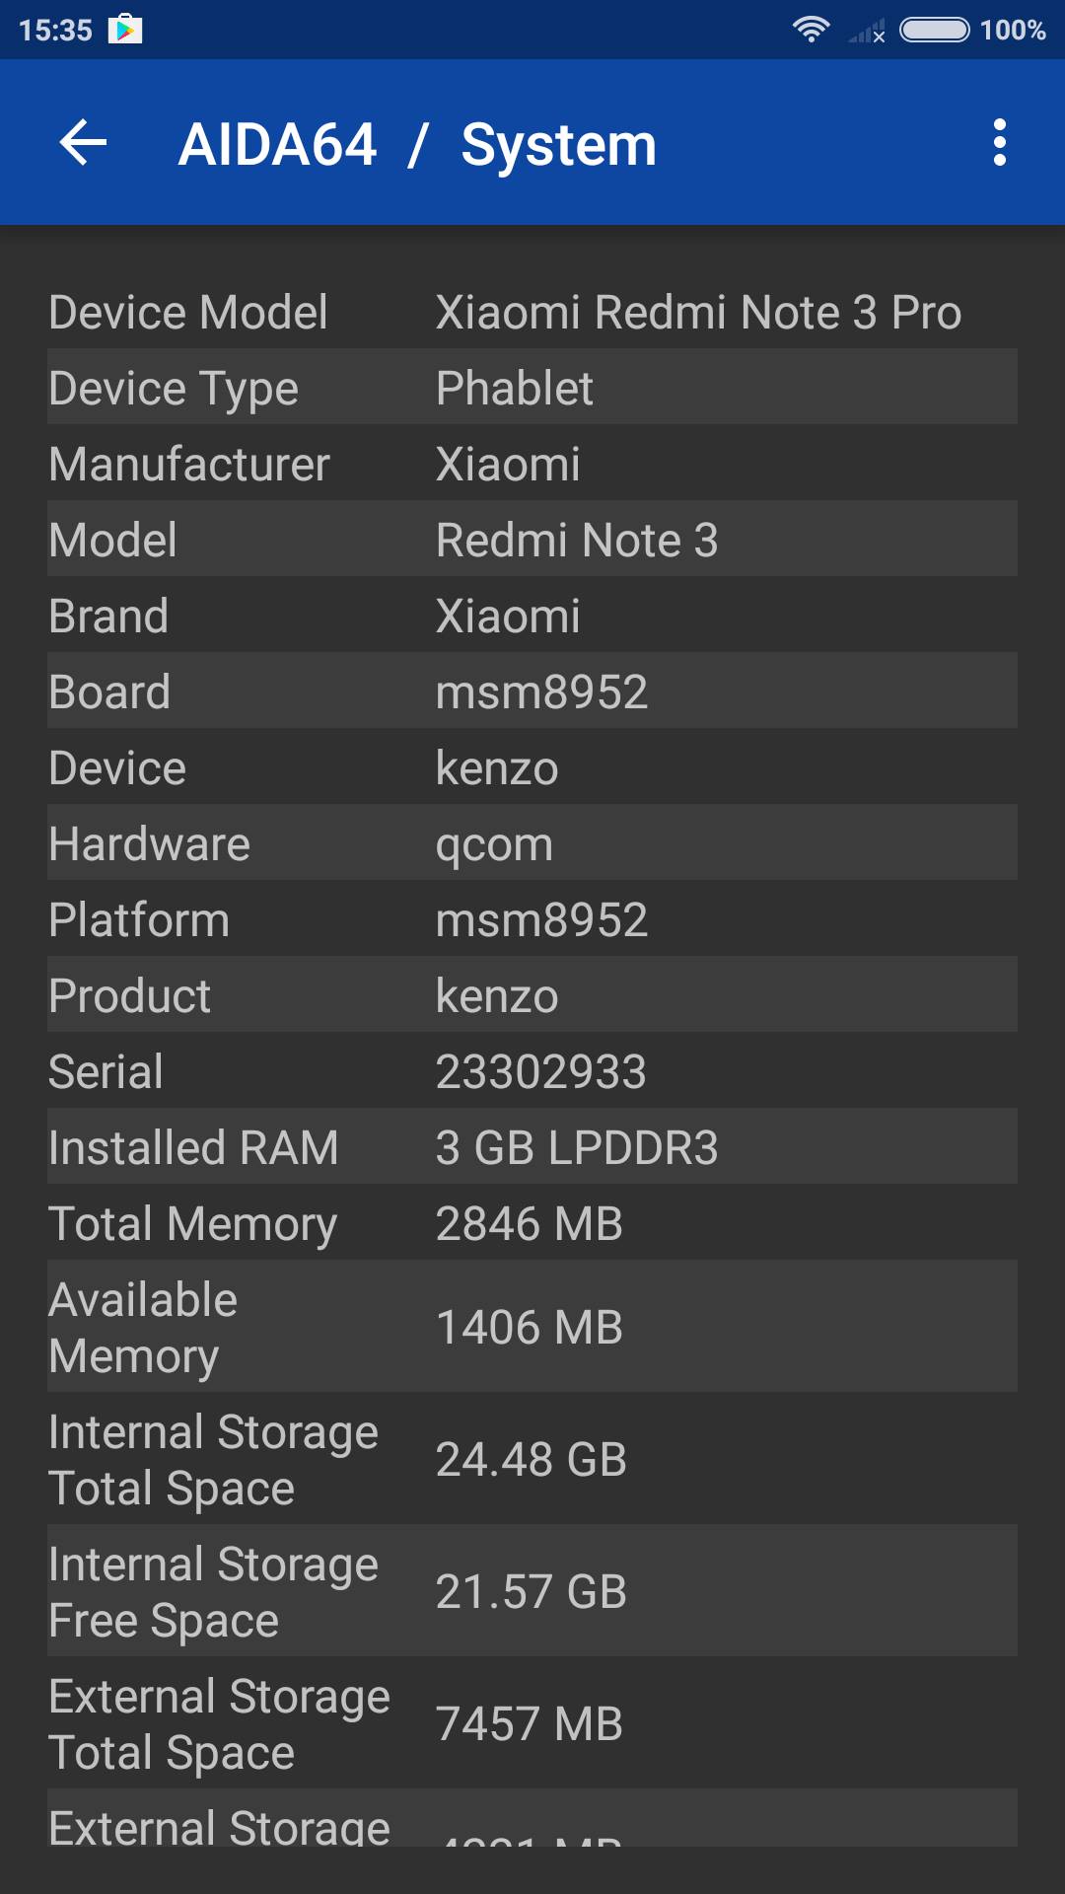Image resolution: width=1065 pixels, height=1894 pixels.
Task: Select the Device Model row
Action: point(532,312)
